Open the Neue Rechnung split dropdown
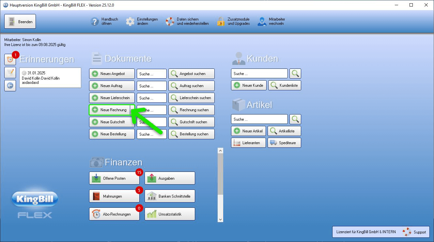The height and width of the screenshot is (242, 434). tap(132, 110)
